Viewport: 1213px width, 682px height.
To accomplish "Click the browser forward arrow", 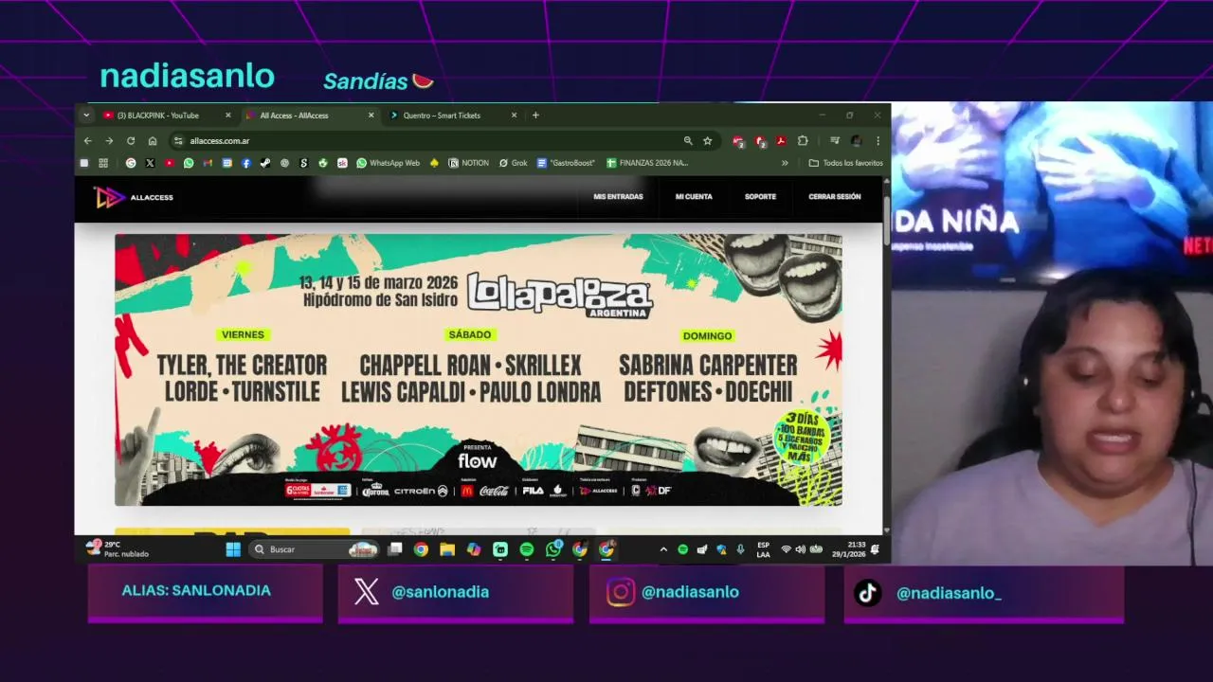I will click(109, 141).
